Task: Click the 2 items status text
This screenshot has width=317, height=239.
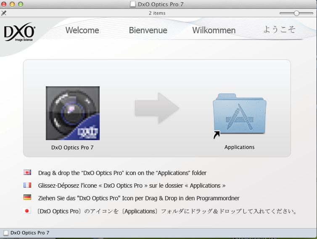Action: coord(157,13)
